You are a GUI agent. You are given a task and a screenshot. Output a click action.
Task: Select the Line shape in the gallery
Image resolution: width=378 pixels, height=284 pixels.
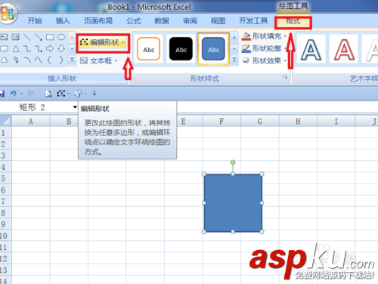point(27,37)
